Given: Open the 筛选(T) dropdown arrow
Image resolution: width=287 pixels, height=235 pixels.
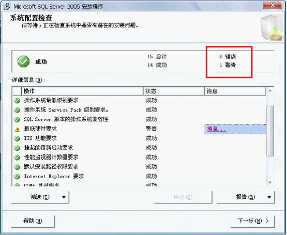Looking at the screenshot, I should (64, 197).
